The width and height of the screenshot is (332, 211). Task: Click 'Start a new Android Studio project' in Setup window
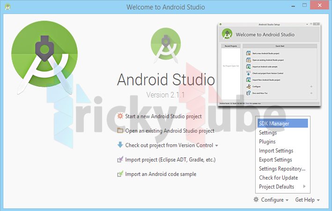point(266,53)
